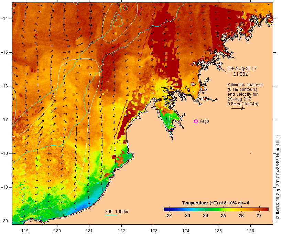The width and height of the screenshot is (282, 234).
Task: Click the colorbar at 25 degrees
Action: [x=223, y=209]
